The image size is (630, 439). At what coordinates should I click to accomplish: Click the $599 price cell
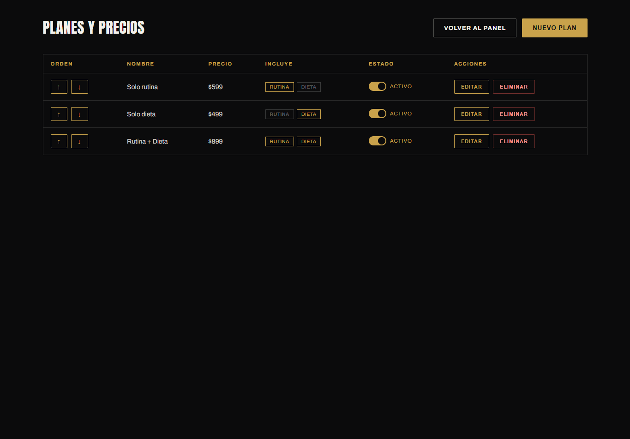pos(216,87)
